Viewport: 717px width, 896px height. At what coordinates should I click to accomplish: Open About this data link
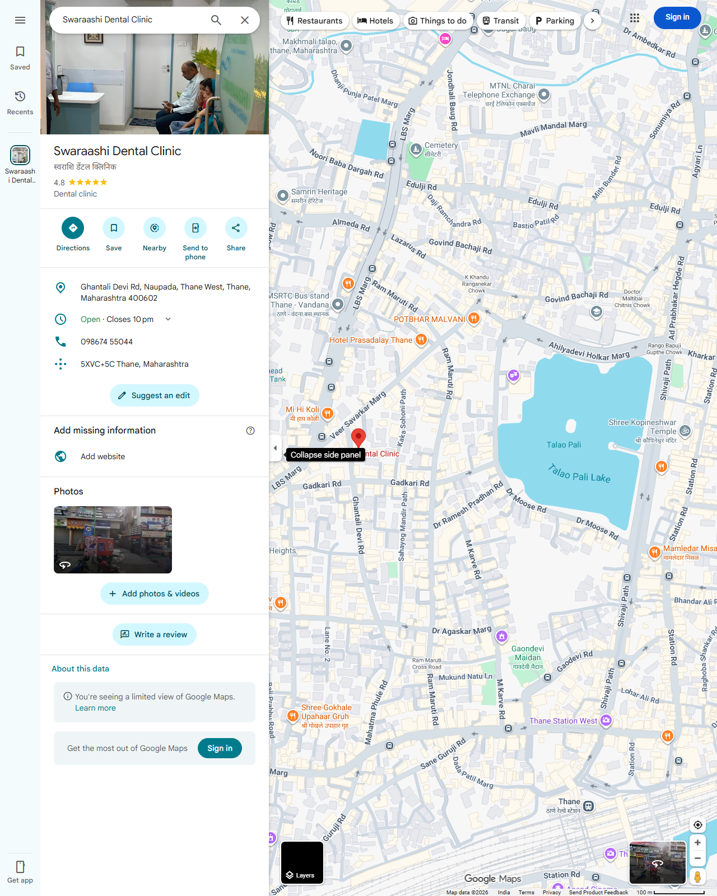pyautogui.click(x=80, y=669)
